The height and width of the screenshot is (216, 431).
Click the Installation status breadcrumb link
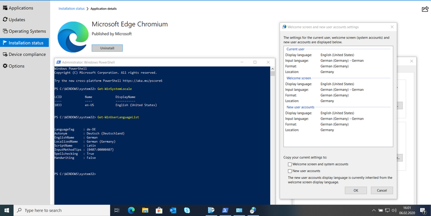point(72,9)
